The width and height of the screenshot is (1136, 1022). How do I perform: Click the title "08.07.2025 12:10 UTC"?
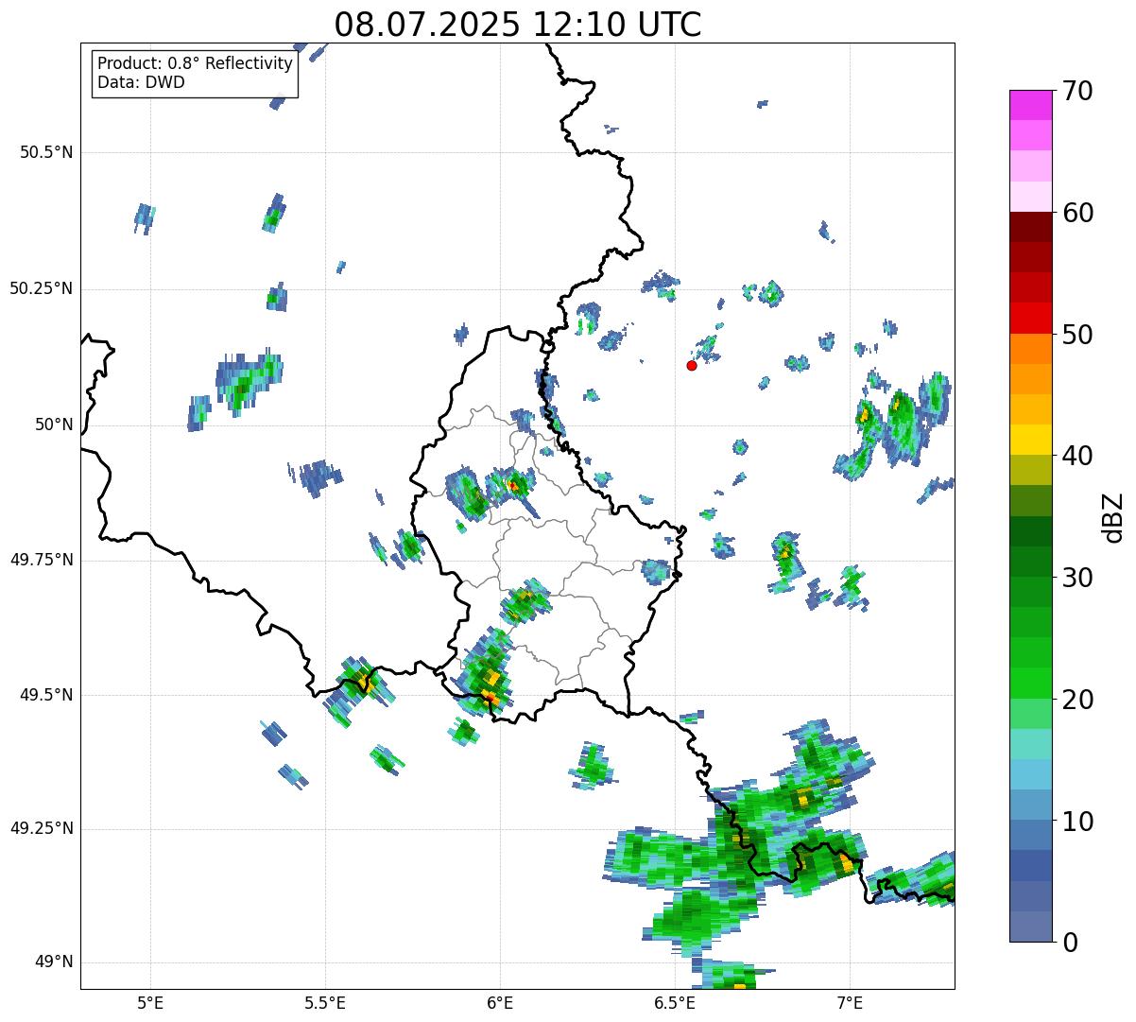[518, 24]
